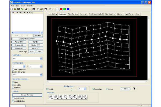Select the second Free Grid mode icon
Image resolution: width=161 pixels, height=107 pixels.
[56, 97]
